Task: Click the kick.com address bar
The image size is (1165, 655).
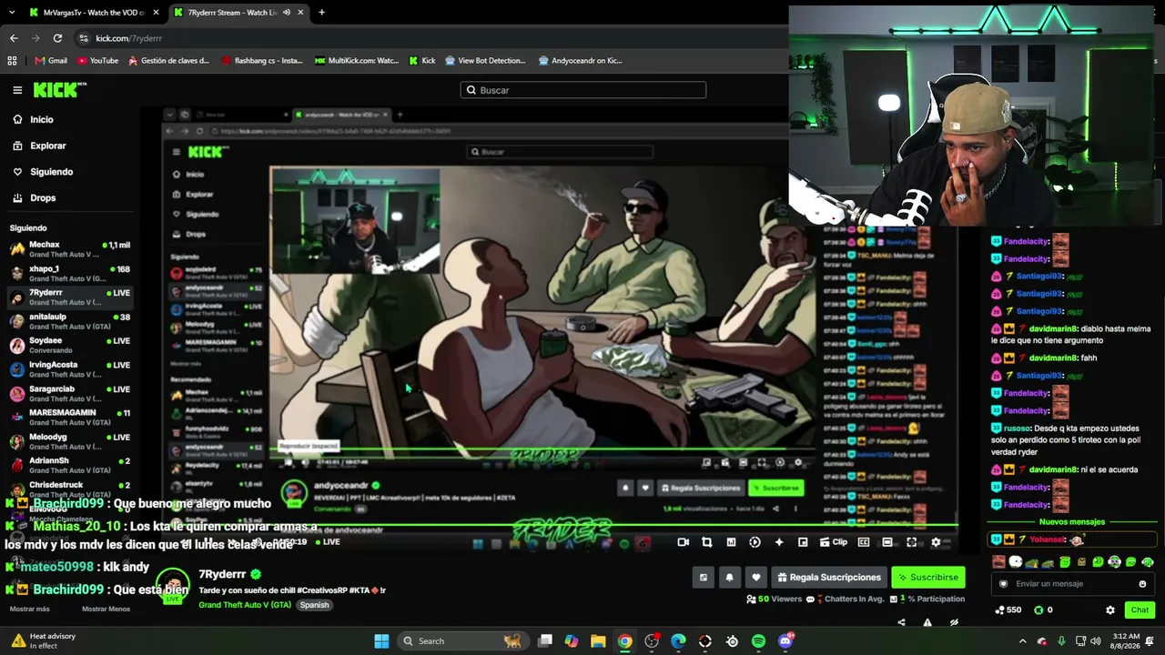Action: tap(428, 38)
